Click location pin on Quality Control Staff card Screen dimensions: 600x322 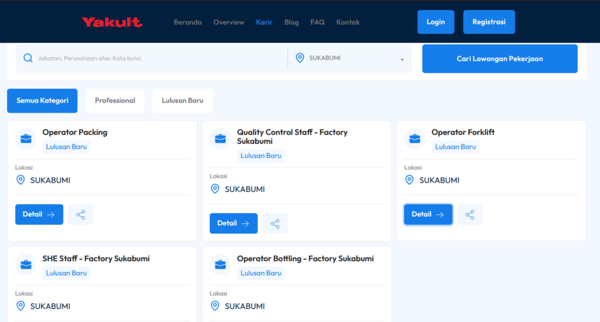(x=215, y=189)
